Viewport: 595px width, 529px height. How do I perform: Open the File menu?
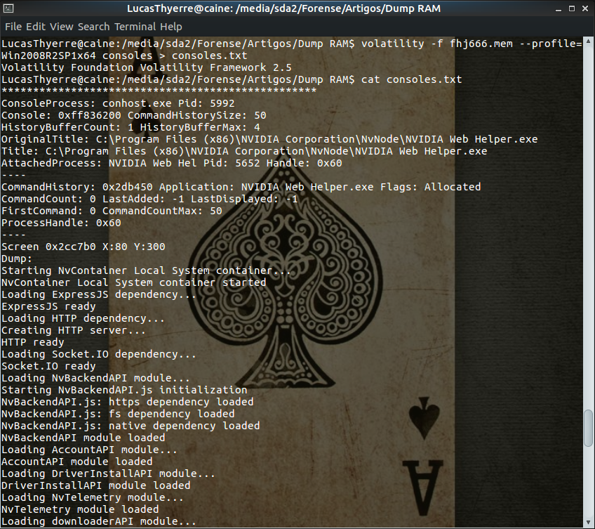point(13,27)
